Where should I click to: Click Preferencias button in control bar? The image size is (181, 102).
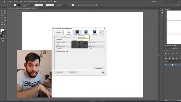(91, 5)
